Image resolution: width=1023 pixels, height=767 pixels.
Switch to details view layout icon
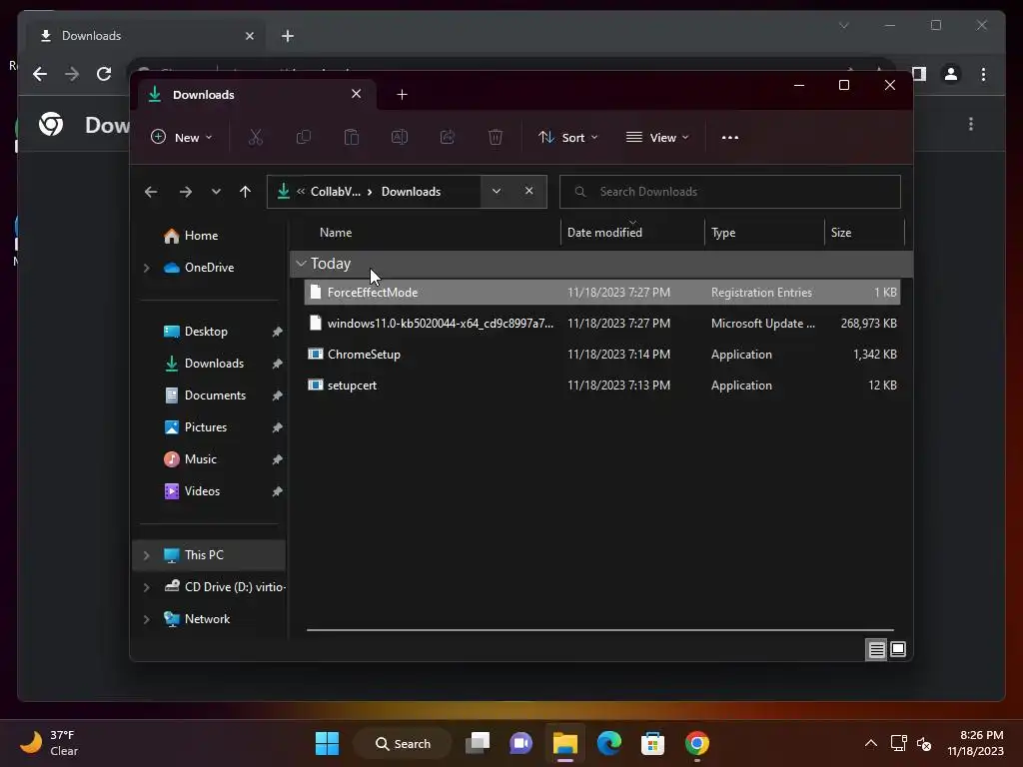point(876,649)
